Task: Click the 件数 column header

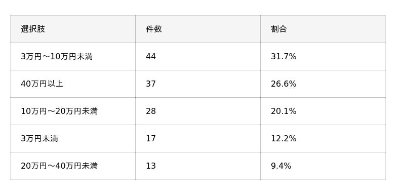Action: tap(154, 29)
